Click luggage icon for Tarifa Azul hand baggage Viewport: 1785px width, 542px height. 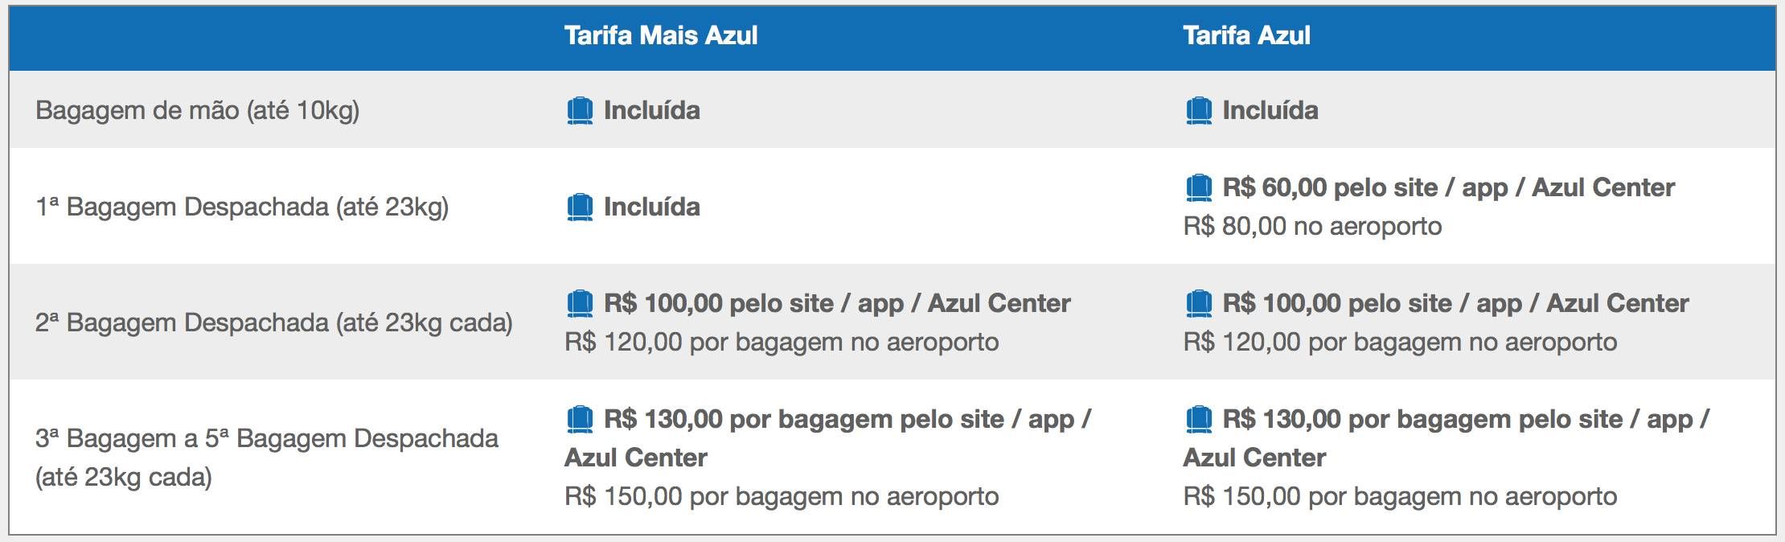click(1198, 111)
